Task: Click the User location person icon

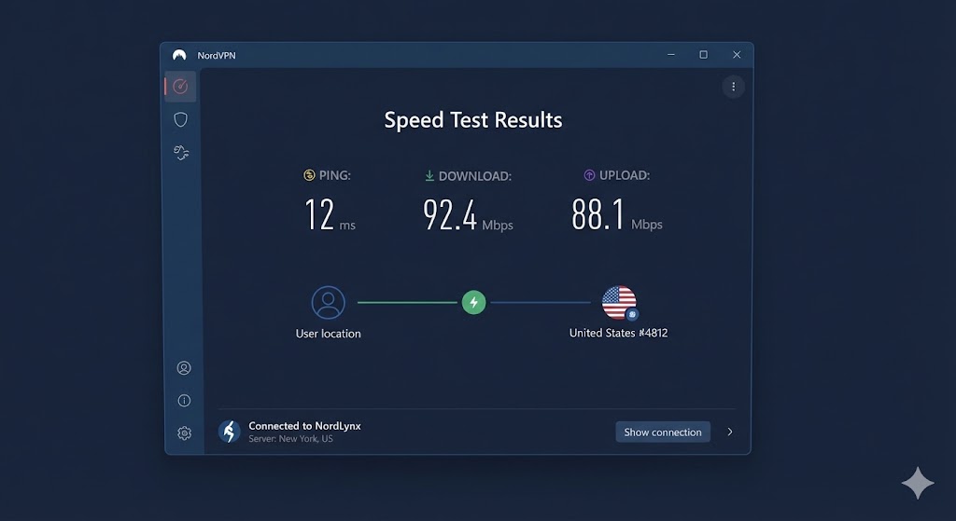Action: pyautogui.click(x=328, y=303)
